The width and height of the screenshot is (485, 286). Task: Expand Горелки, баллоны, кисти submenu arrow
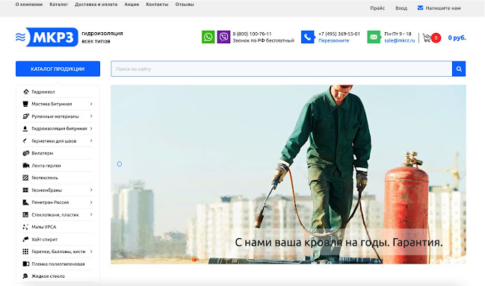(91, 252)
